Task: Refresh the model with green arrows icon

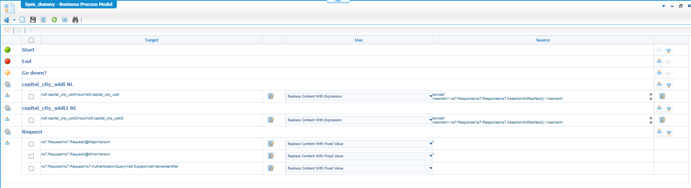Action: click(54, 20)
